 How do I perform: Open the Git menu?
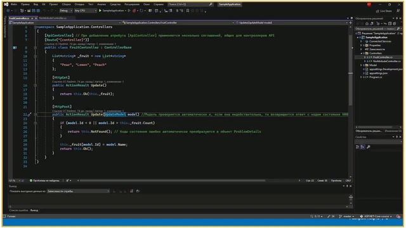click(44, 4)
